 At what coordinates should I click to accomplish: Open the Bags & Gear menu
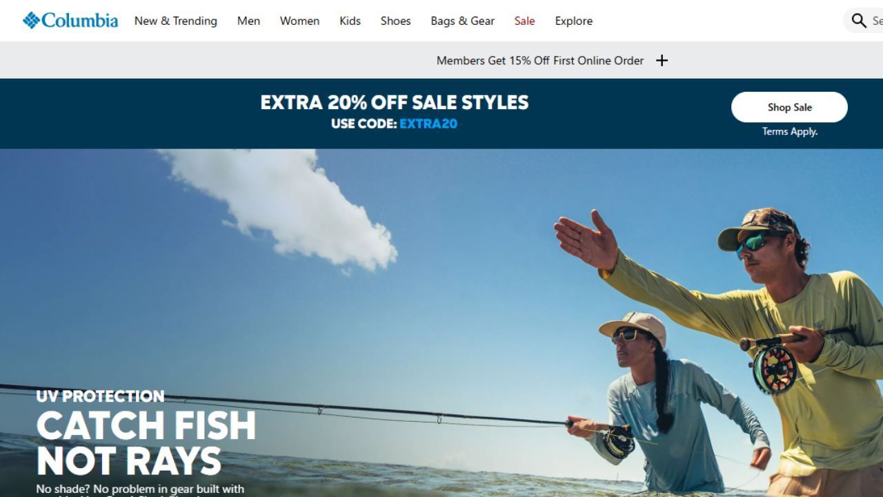tap(462, 21)
